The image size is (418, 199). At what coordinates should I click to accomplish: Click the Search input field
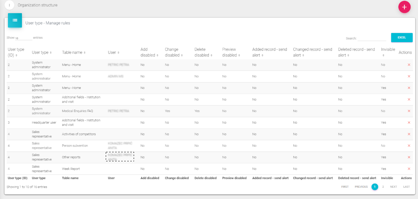point(372,38)
